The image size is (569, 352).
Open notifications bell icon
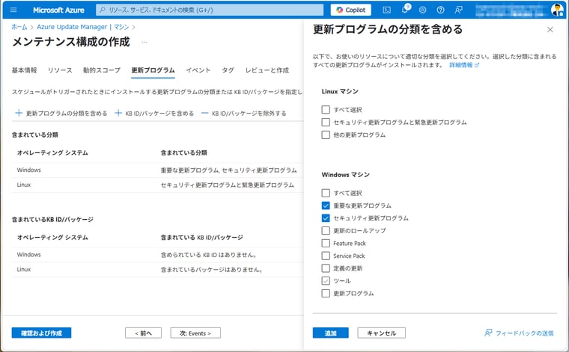(x=405, y=10)
